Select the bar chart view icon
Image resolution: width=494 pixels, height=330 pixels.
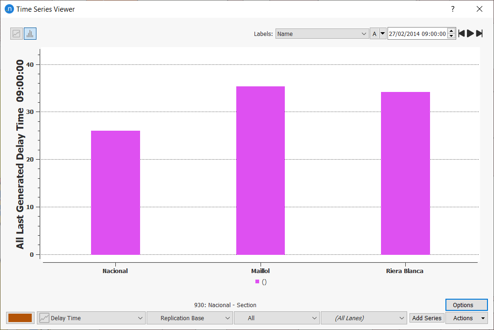click(30, 34)
